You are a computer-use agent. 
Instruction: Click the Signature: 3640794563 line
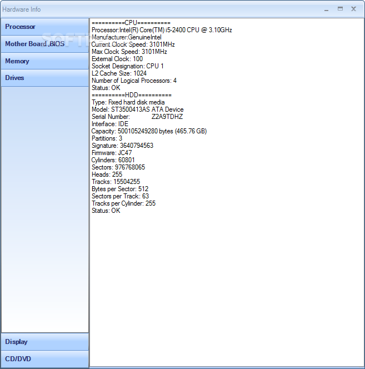coord(122,146)
